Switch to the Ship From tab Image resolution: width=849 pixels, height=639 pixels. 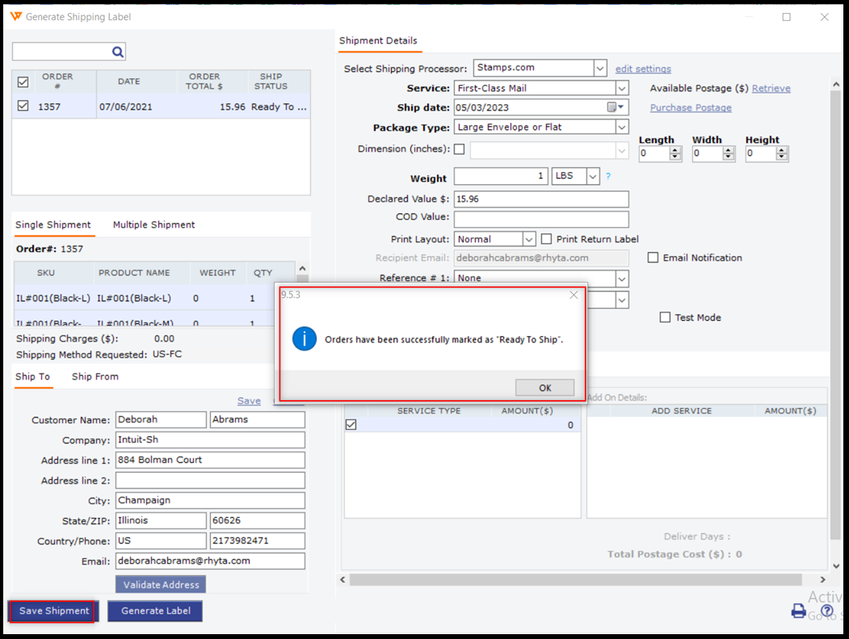(x=95, y=376)
